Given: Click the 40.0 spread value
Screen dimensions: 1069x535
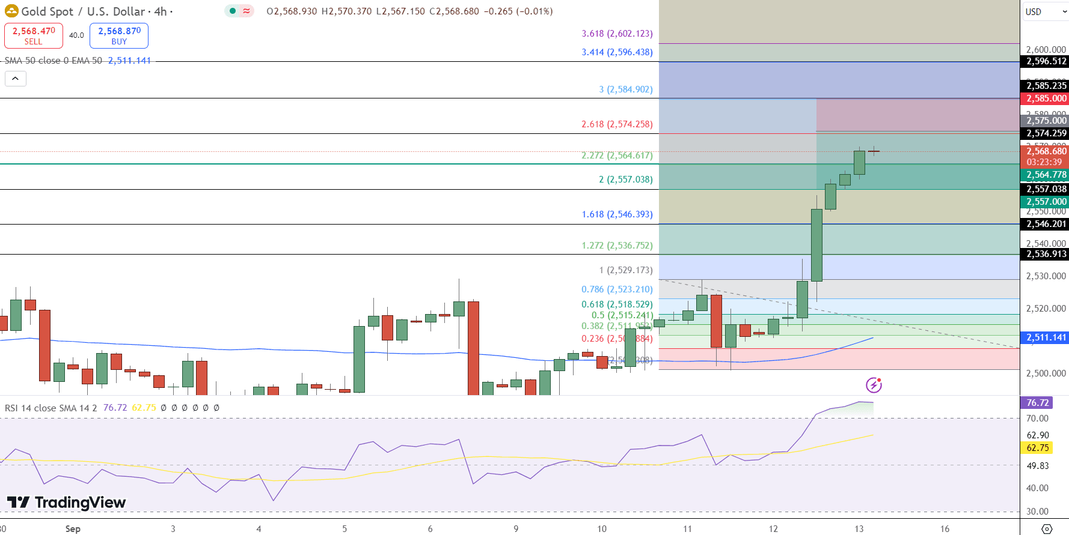Looking at the screenshot, I should tap(76, 35).
